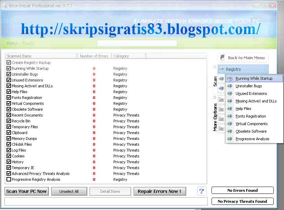Image resolution: width=284 pixels, height=210 pixels.
Task: Collapse the More Options sidebar section chevron
Action: click(215, 97)
